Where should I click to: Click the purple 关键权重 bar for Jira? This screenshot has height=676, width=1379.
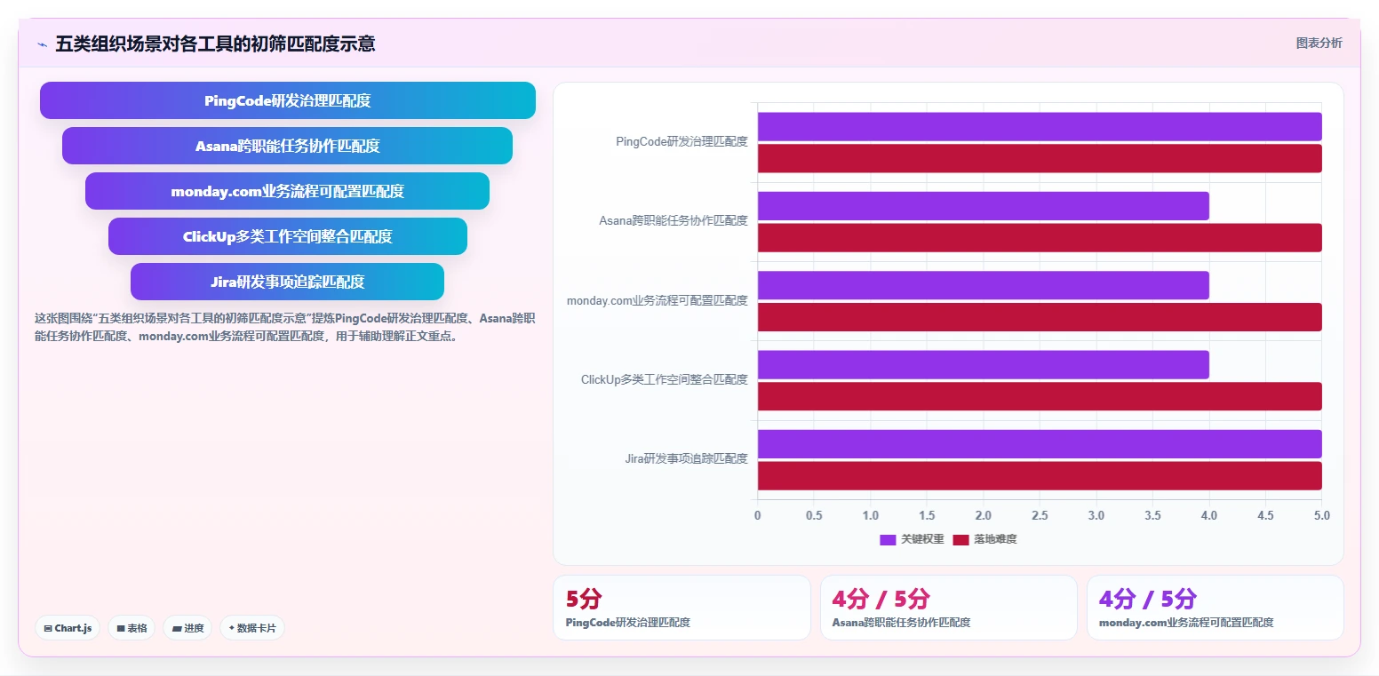(x=1040, y=444)
